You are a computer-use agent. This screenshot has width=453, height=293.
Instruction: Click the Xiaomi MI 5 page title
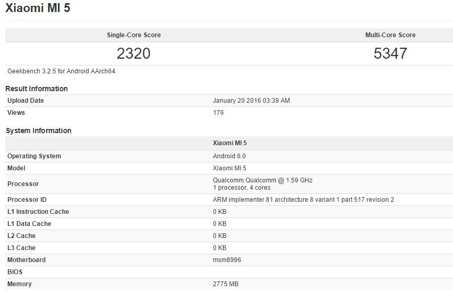pyautogui.click(x=38, y=8)
